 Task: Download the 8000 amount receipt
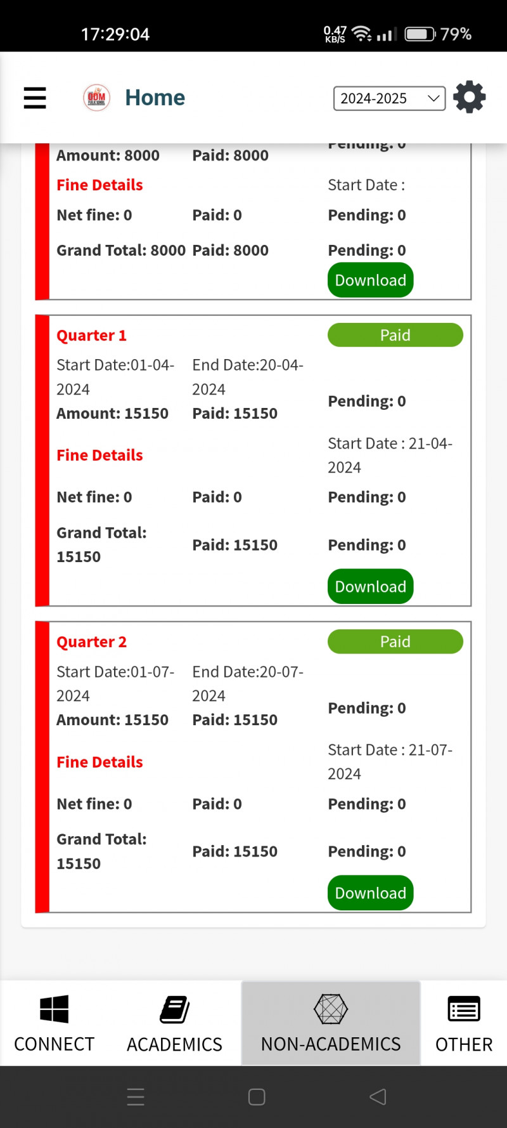370,280
